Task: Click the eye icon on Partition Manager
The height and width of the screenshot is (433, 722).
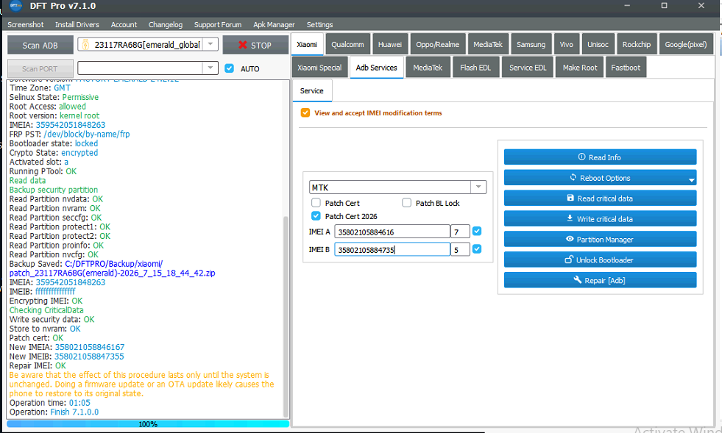Action: (x=570, y=239)
